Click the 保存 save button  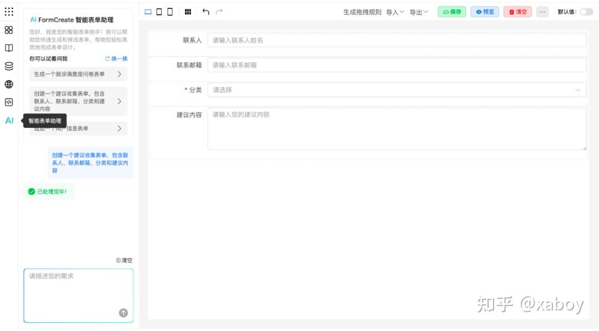451,11
